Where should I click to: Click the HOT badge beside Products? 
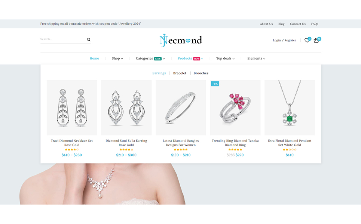point(197,59)
